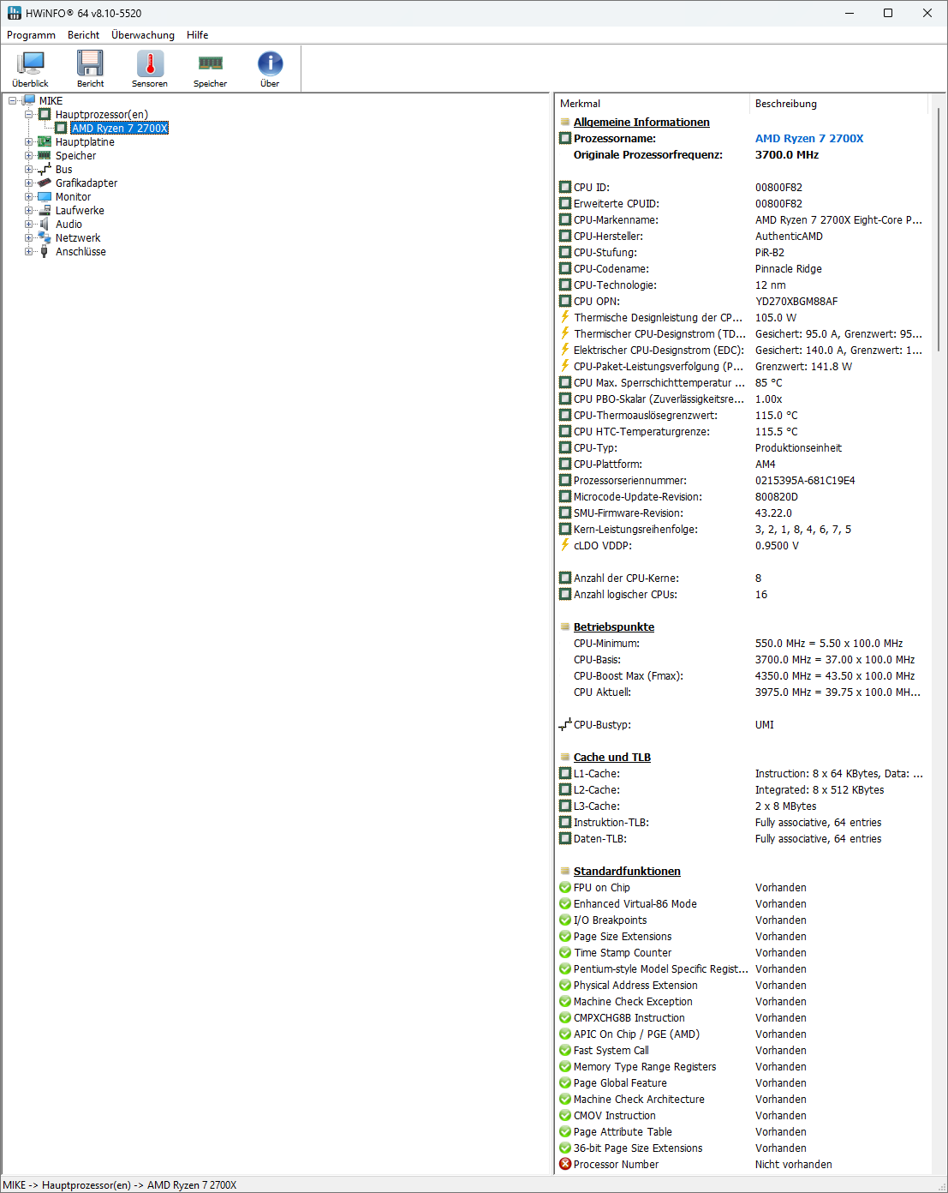
Task: Click lightning icon beside Thermische Designleistung
Action: [565, 318]
